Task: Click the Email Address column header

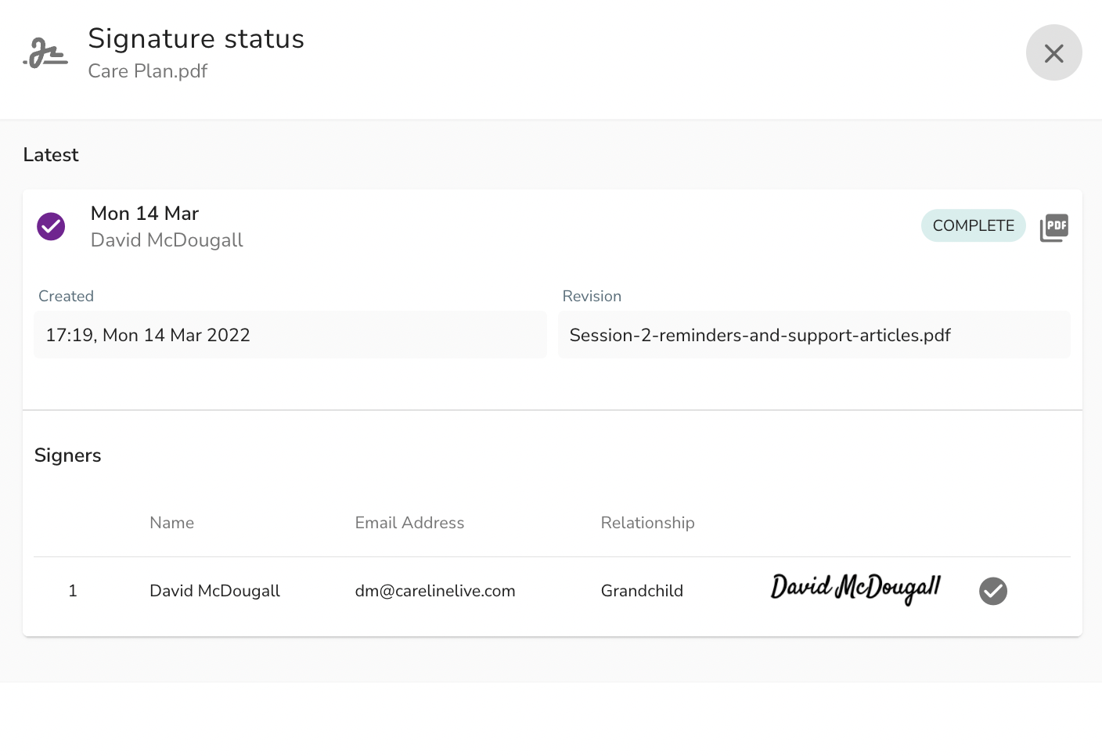Action: pyautogui.click(x=409, y=523)
